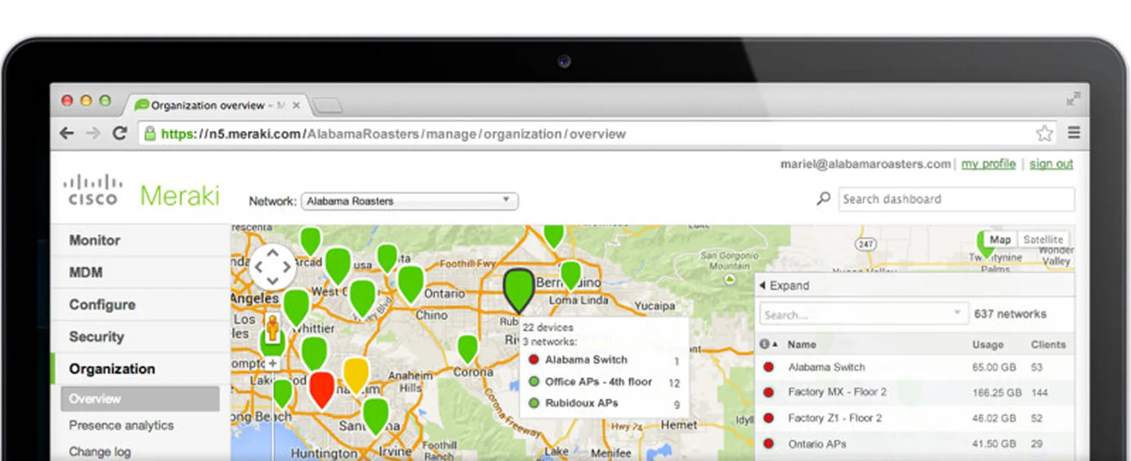Select Office APs - 4th floor in popup

(x=598, y=382)
